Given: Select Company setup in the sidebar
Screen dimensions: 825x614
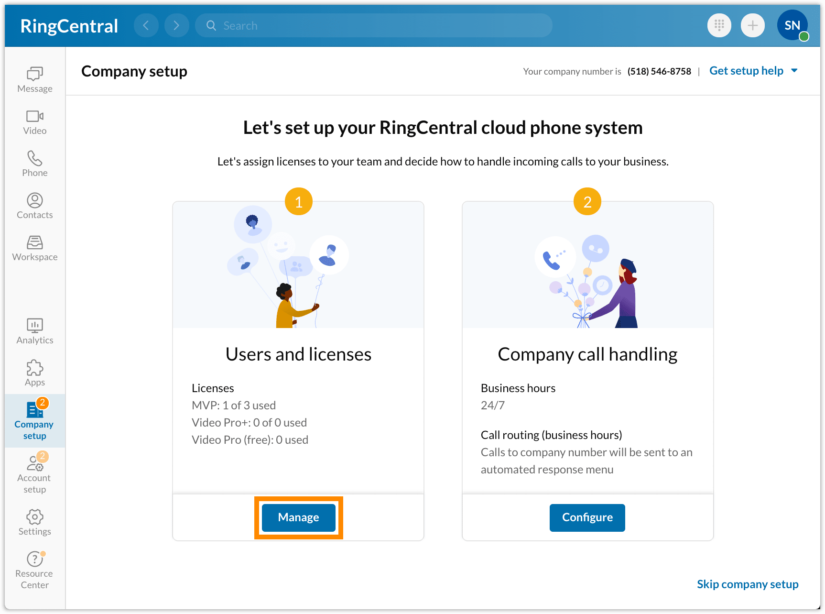Looking at the screenshot, I should [x=34, y=420].
